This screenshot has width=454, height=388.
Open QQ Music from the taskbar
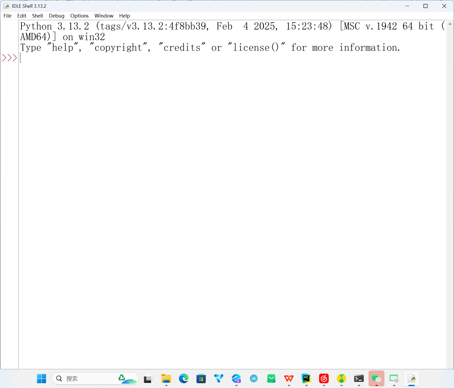pos(341,378)
